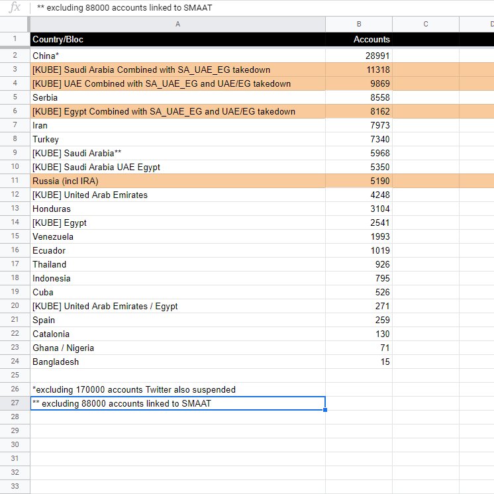Select the Ghana / Nigeria cell

tap(177, 348)
